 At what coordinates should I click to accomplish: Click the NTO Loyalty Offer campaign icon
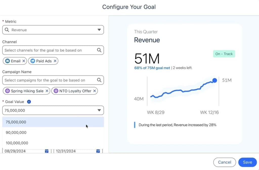tap(56, 91)
